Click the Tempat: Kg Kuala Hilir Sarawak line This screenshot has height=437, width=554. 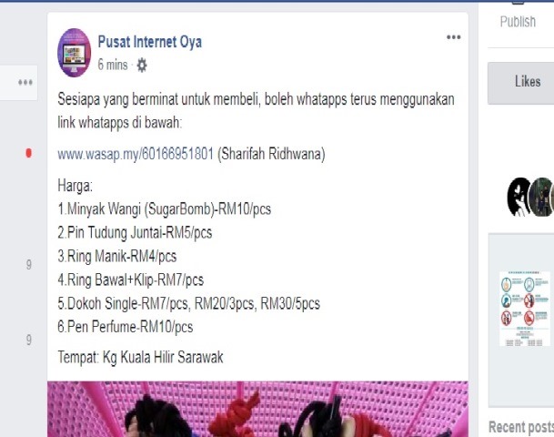(140, 357)
